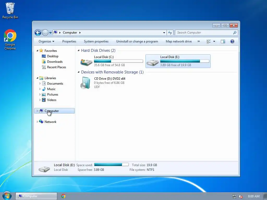Collapse the Libraries group
267x200 pixels.
37,78
